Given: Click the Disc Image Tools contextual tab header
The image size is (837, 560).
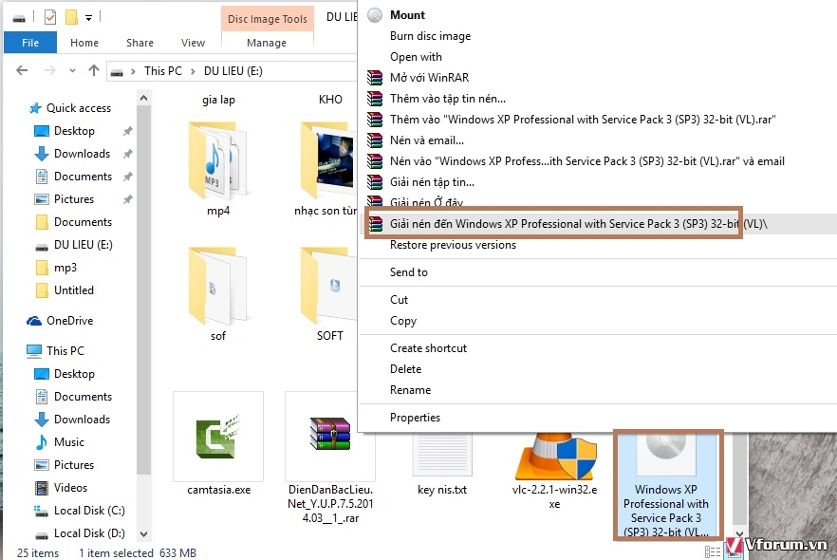Looking at the screenshot, I should (267, 19).
